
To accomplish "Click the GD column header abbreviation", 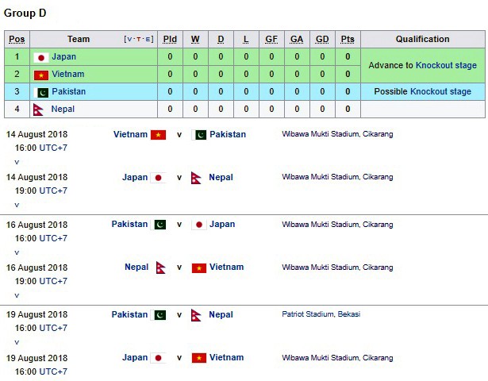I will [x=322, y=39].
